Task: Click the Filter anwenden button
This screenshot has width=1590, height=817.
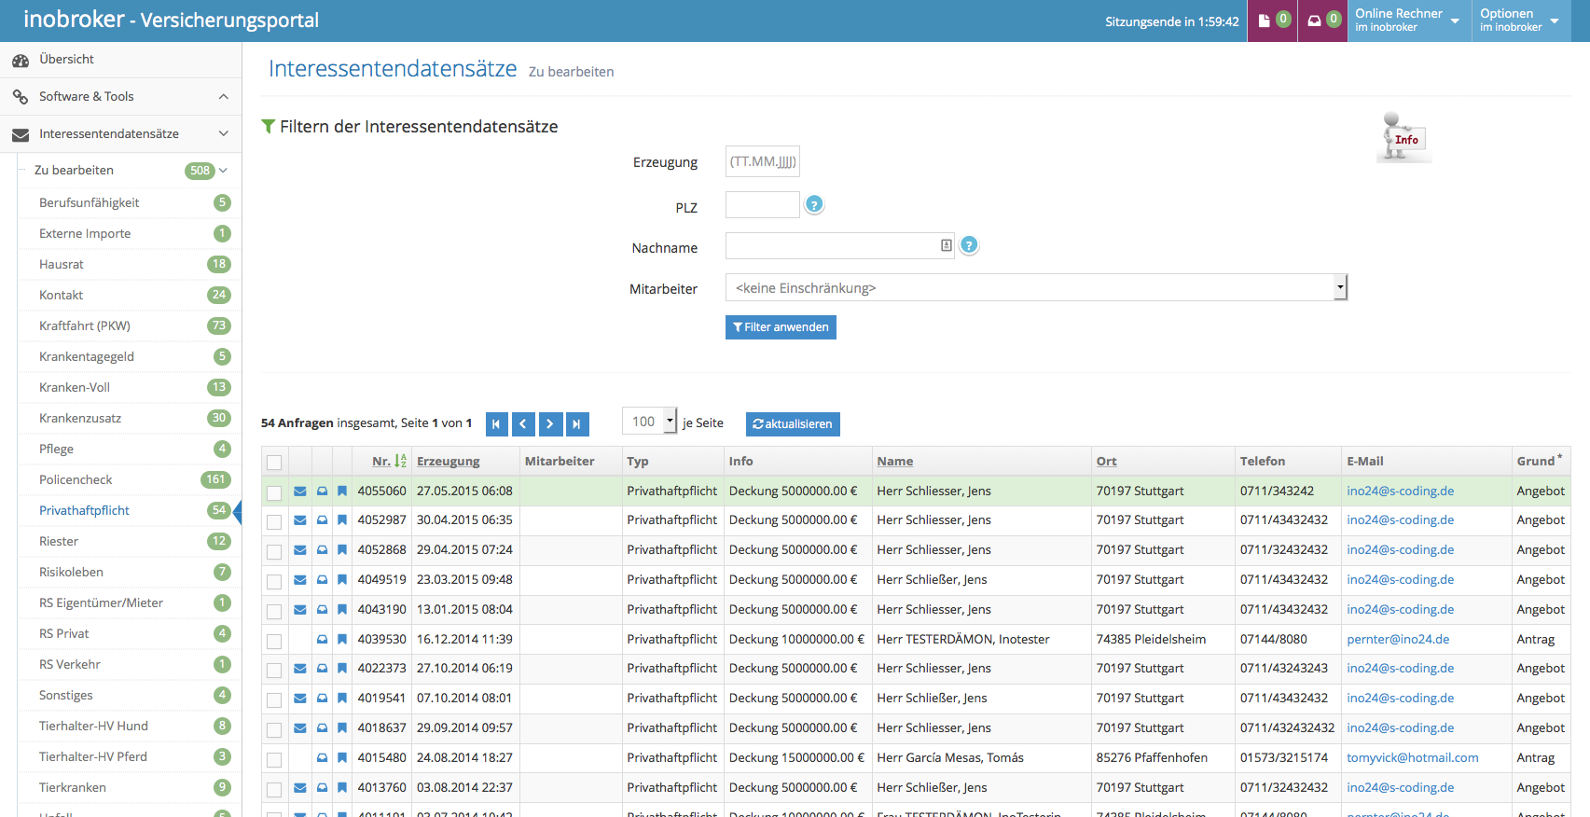Action: coord(781,327)
